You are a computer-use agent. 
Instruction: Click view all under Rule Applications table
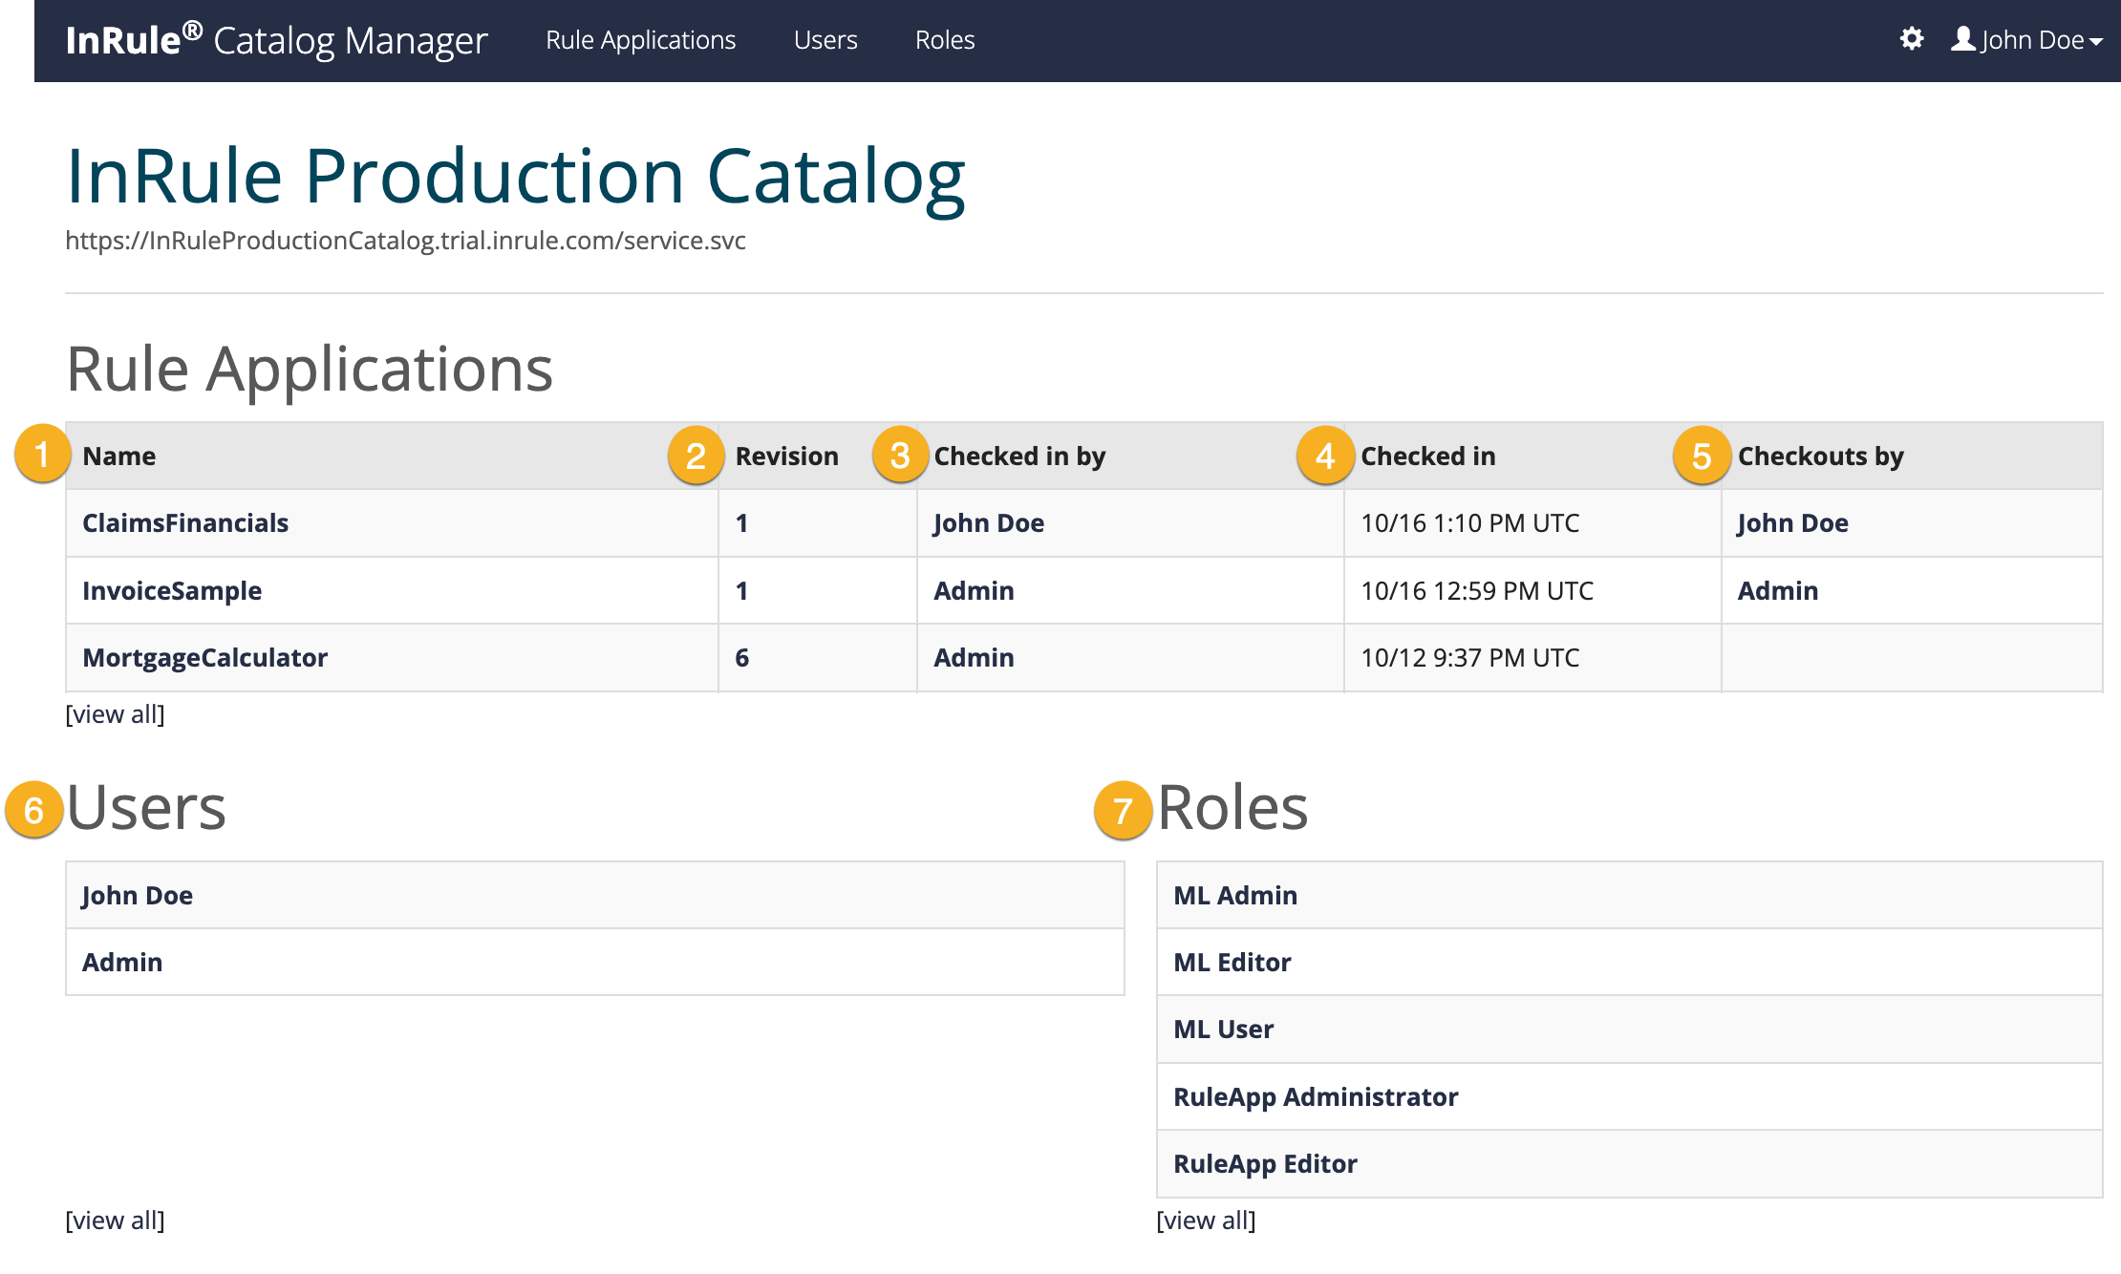pos(115,714)
